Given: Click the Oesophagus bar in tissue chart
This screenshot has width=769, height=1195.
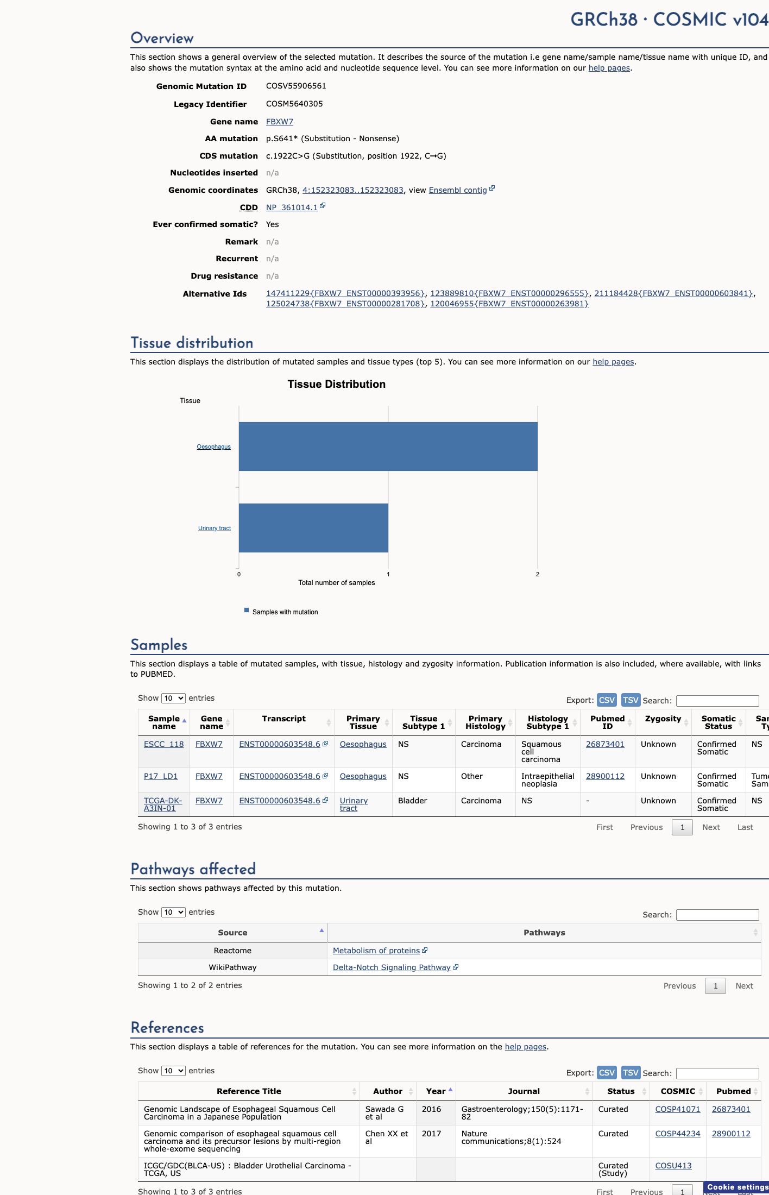Looking at the screenshot, I should (388, 446).
